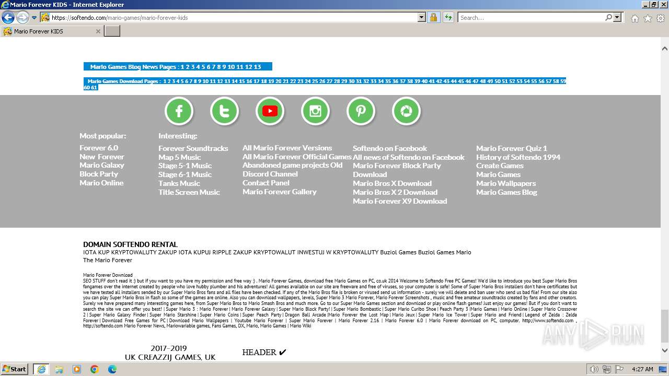Open the Windows Start button
Screen dimensions: 669x376
point(15,369)
